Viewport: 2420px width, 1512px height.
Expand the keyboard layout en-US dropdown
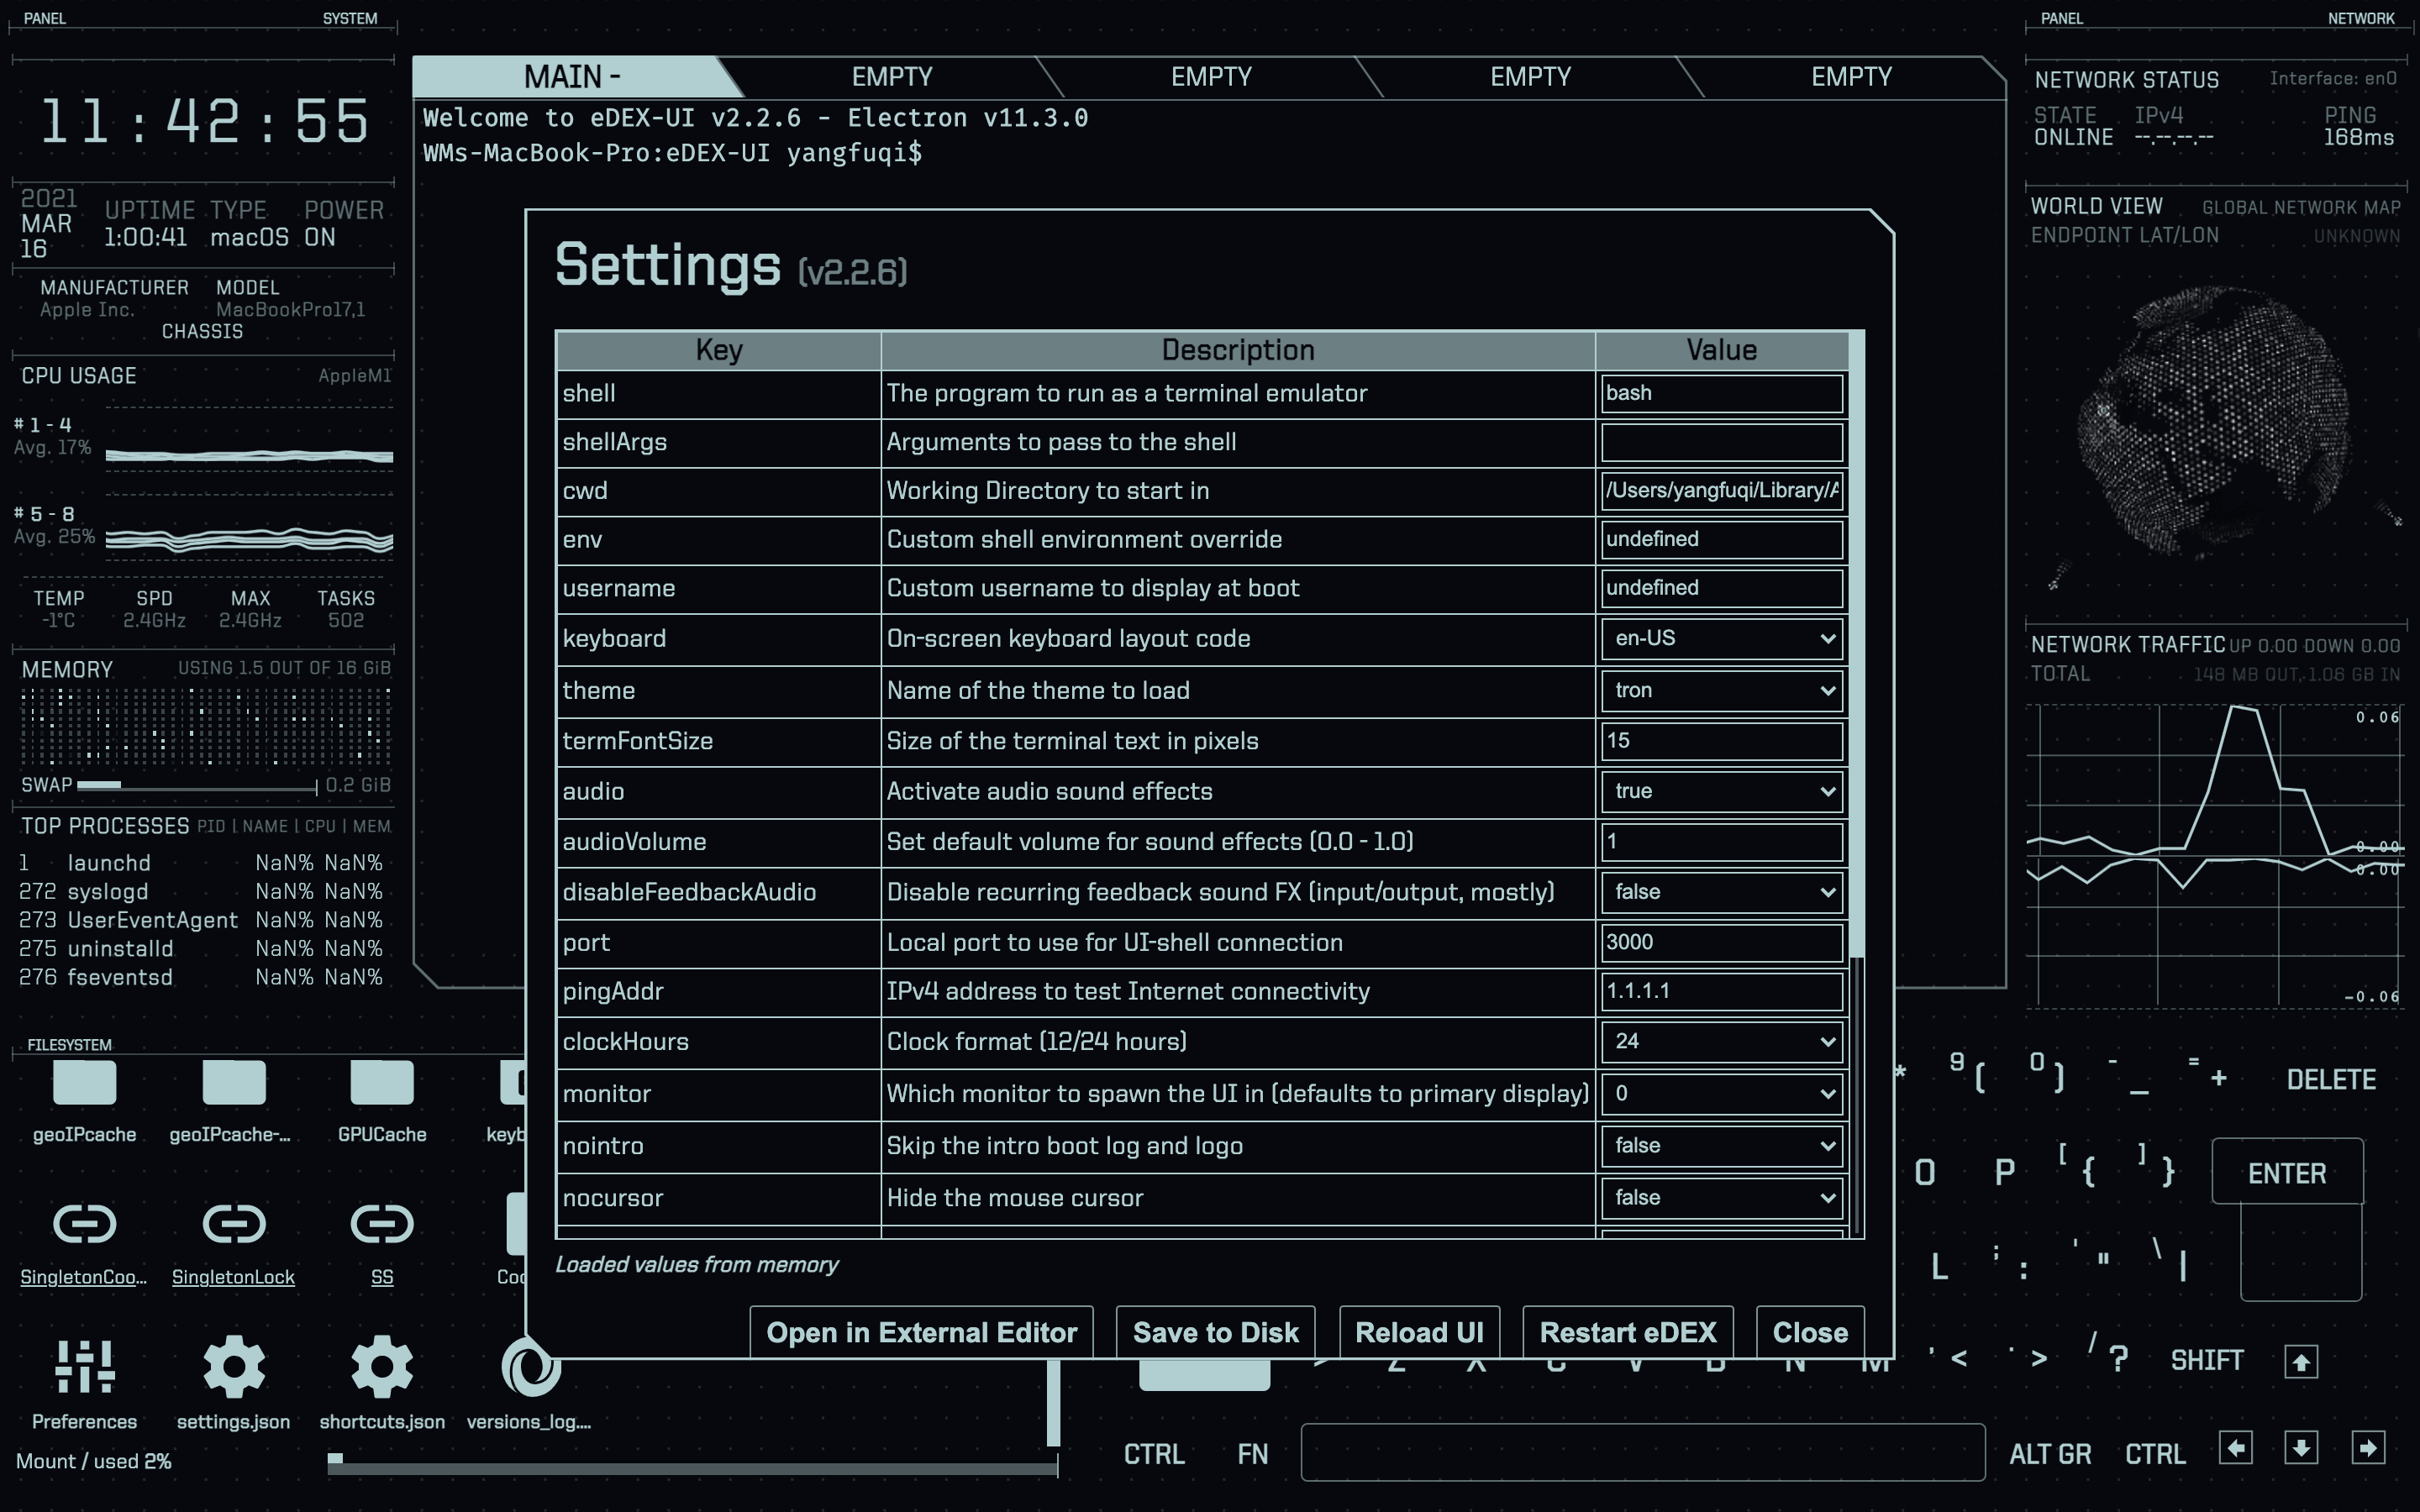click(1721, 638)
